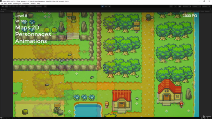Open the Edit menu

[5, 4]
